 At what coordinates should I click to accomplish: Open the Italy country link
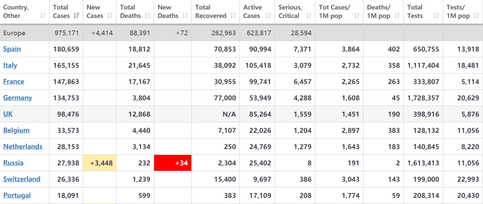pyautogui.click(x=10, y=65)
